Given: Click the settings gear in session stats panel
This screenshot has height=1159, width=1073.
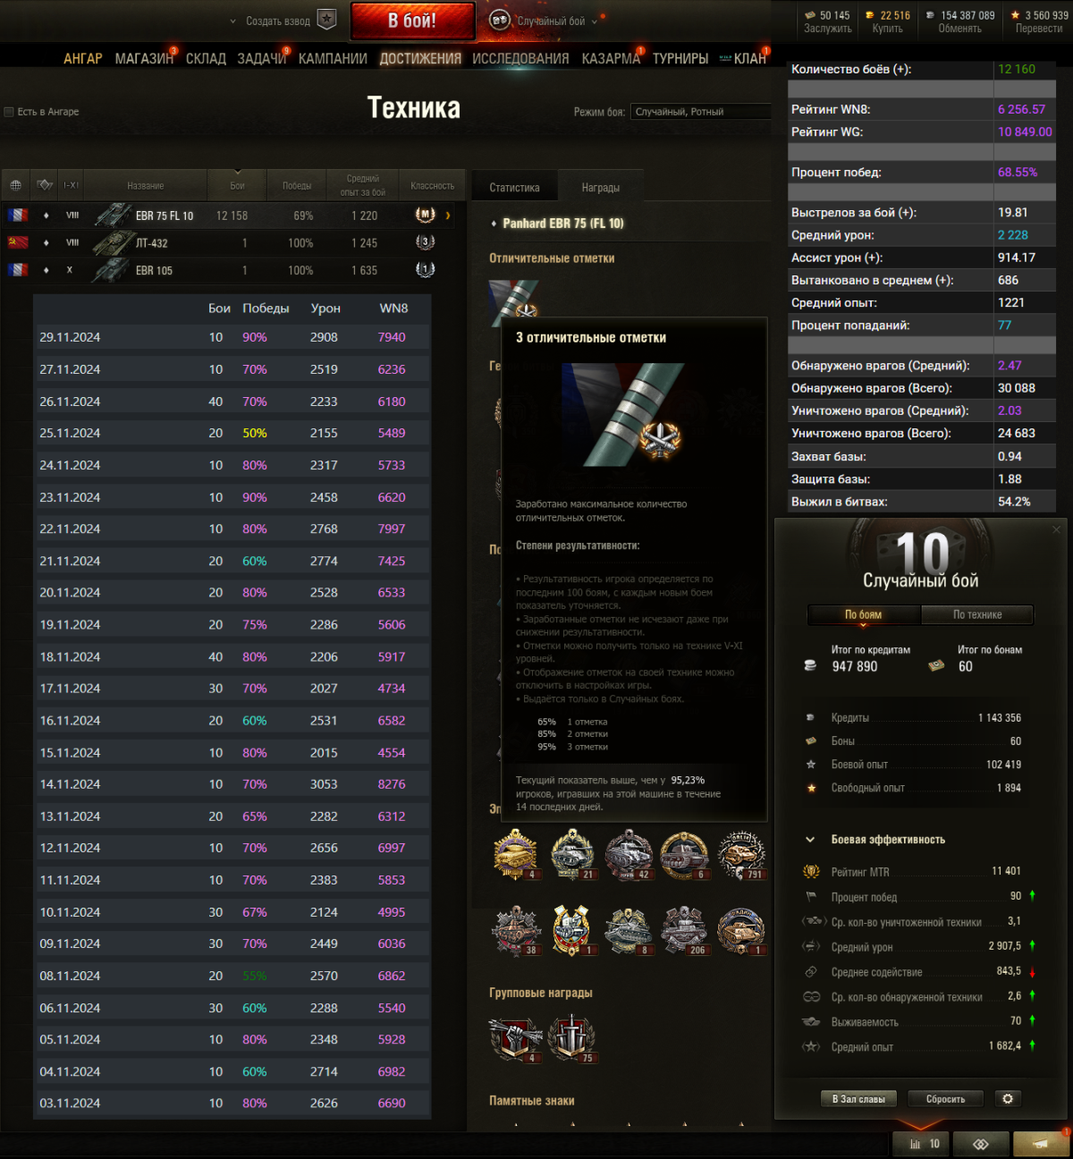Looking at the screenshot, I should [1008, 1098].
